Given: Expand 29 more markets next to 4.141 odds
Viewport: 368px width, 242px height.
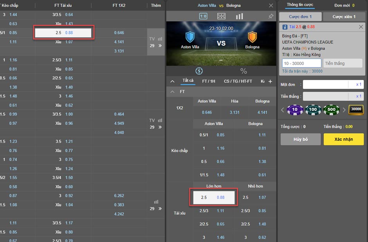Looking at the screenshot, I should pos(160,46).
